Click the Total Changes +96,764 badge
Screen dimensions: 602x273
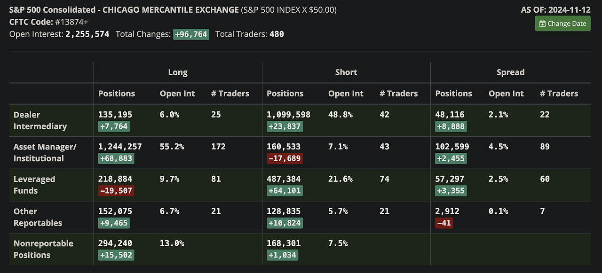tap(191, 34)
